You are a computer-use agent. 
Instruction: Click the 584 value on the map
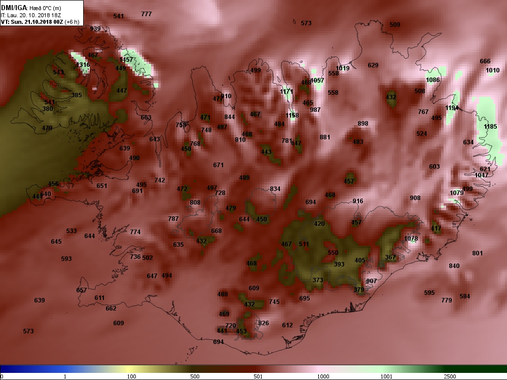pyautogui.click(x=464, y=296)
